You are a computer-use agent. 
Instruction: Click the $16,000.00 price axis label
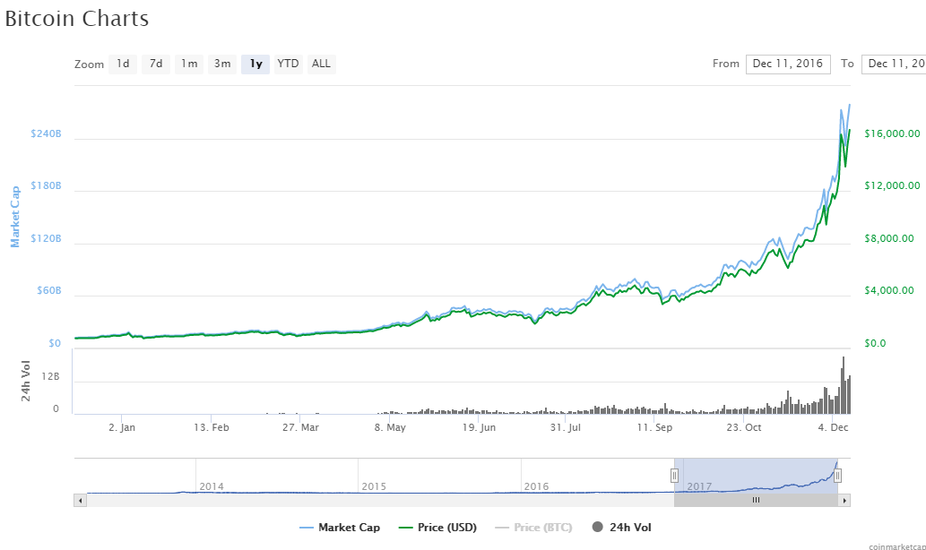pos(892,134)
